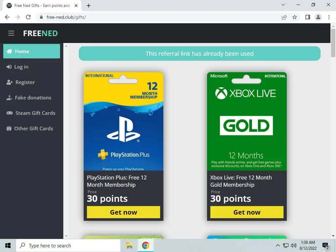Click the padlock site info icon
The image size is (336, 252).
coord(41,17)
